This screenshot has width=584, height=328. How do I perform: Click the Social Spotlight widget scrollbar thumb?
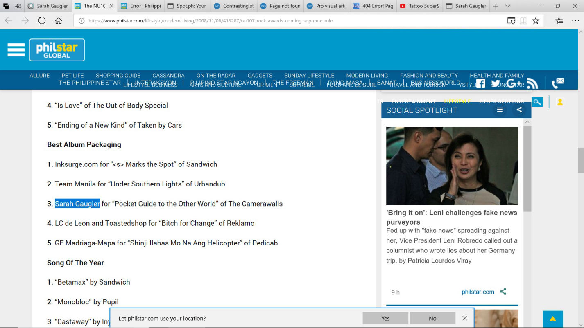[x=527, y=168]
